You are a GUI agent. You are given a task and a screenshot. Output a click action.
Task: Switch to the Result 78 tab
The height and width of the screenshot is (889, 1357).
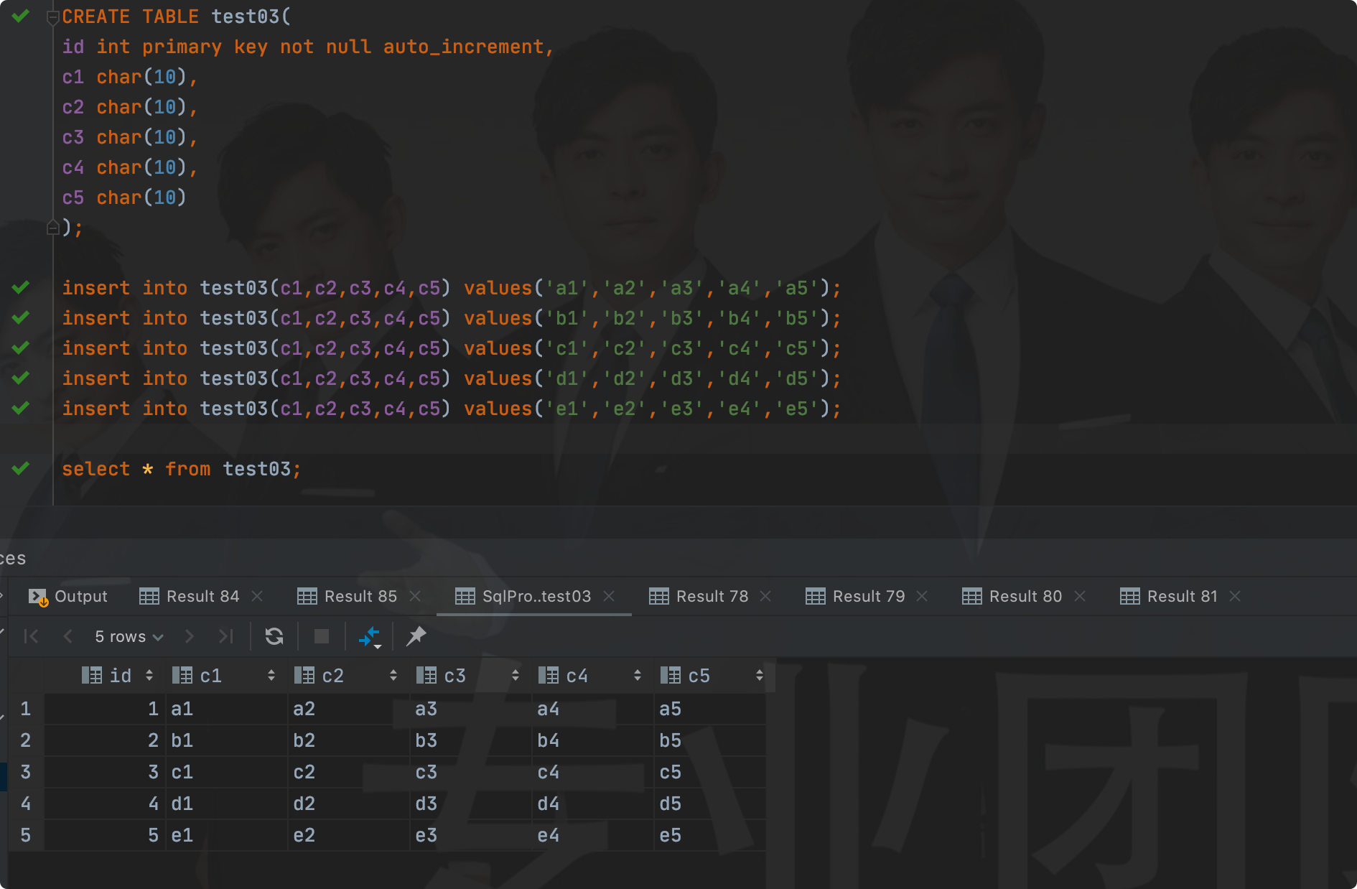[x=711, y=596]
